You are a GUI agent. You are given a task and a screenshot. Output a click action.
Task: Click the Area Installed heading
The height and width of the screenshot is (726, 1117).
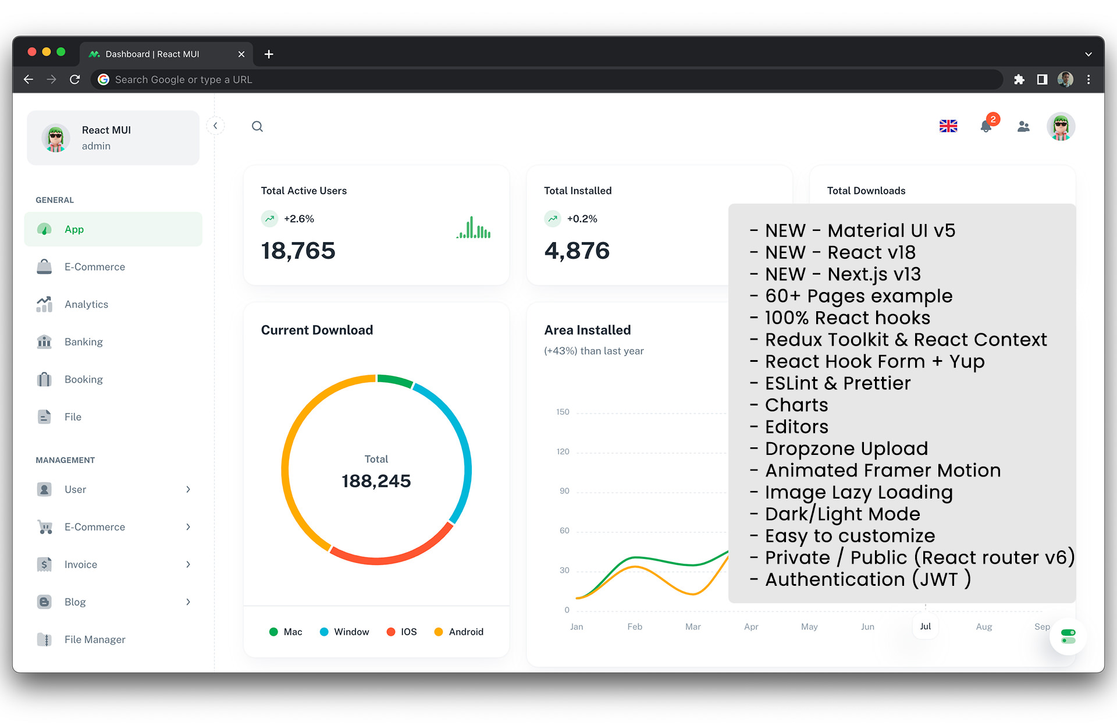click(588, 330)
